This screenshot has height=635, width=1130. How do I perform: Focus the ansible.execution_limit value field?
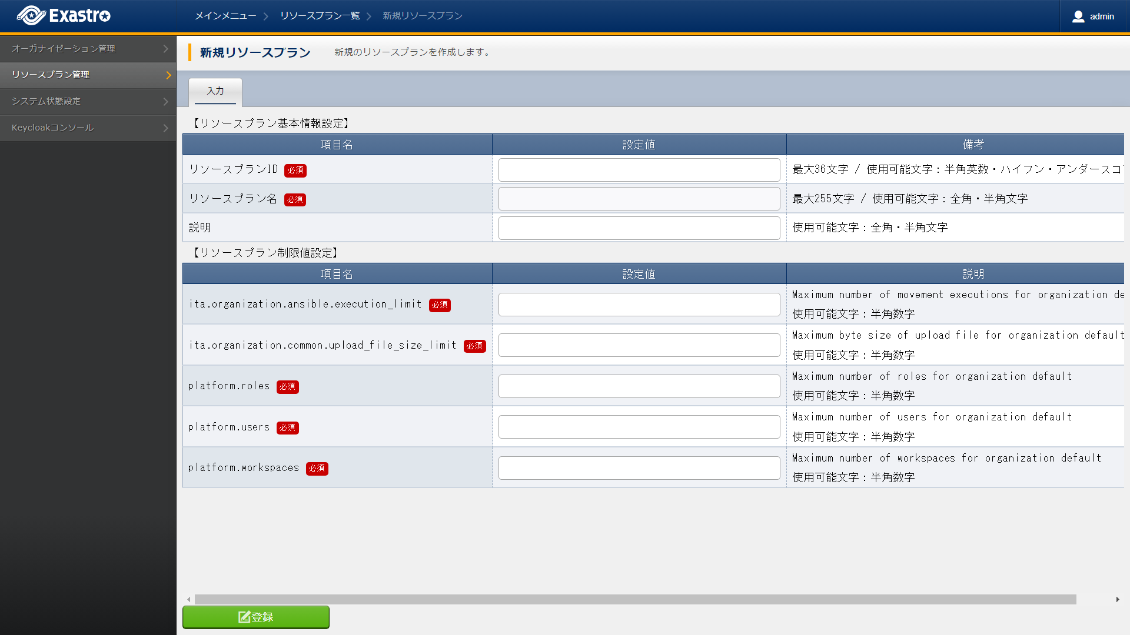(x=639, y=305)
